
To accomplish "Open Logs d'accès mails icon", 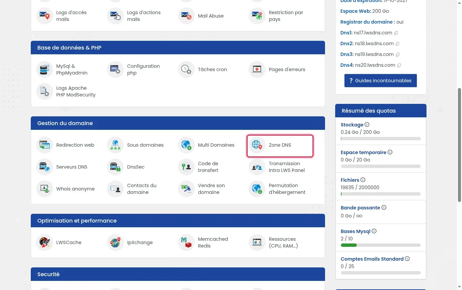I will click(x=45, y=16).
